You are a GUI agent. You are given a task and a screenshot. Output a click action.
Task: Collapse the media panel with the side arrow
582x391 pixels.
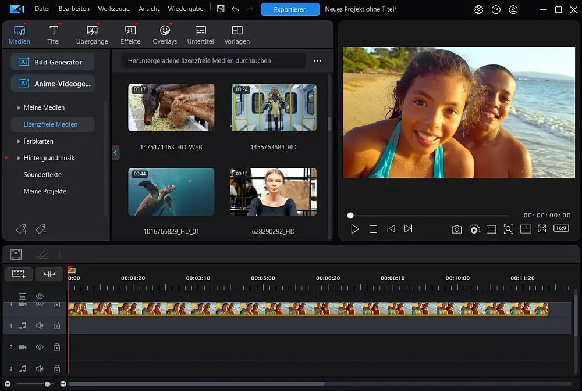[x=115, y=152]
